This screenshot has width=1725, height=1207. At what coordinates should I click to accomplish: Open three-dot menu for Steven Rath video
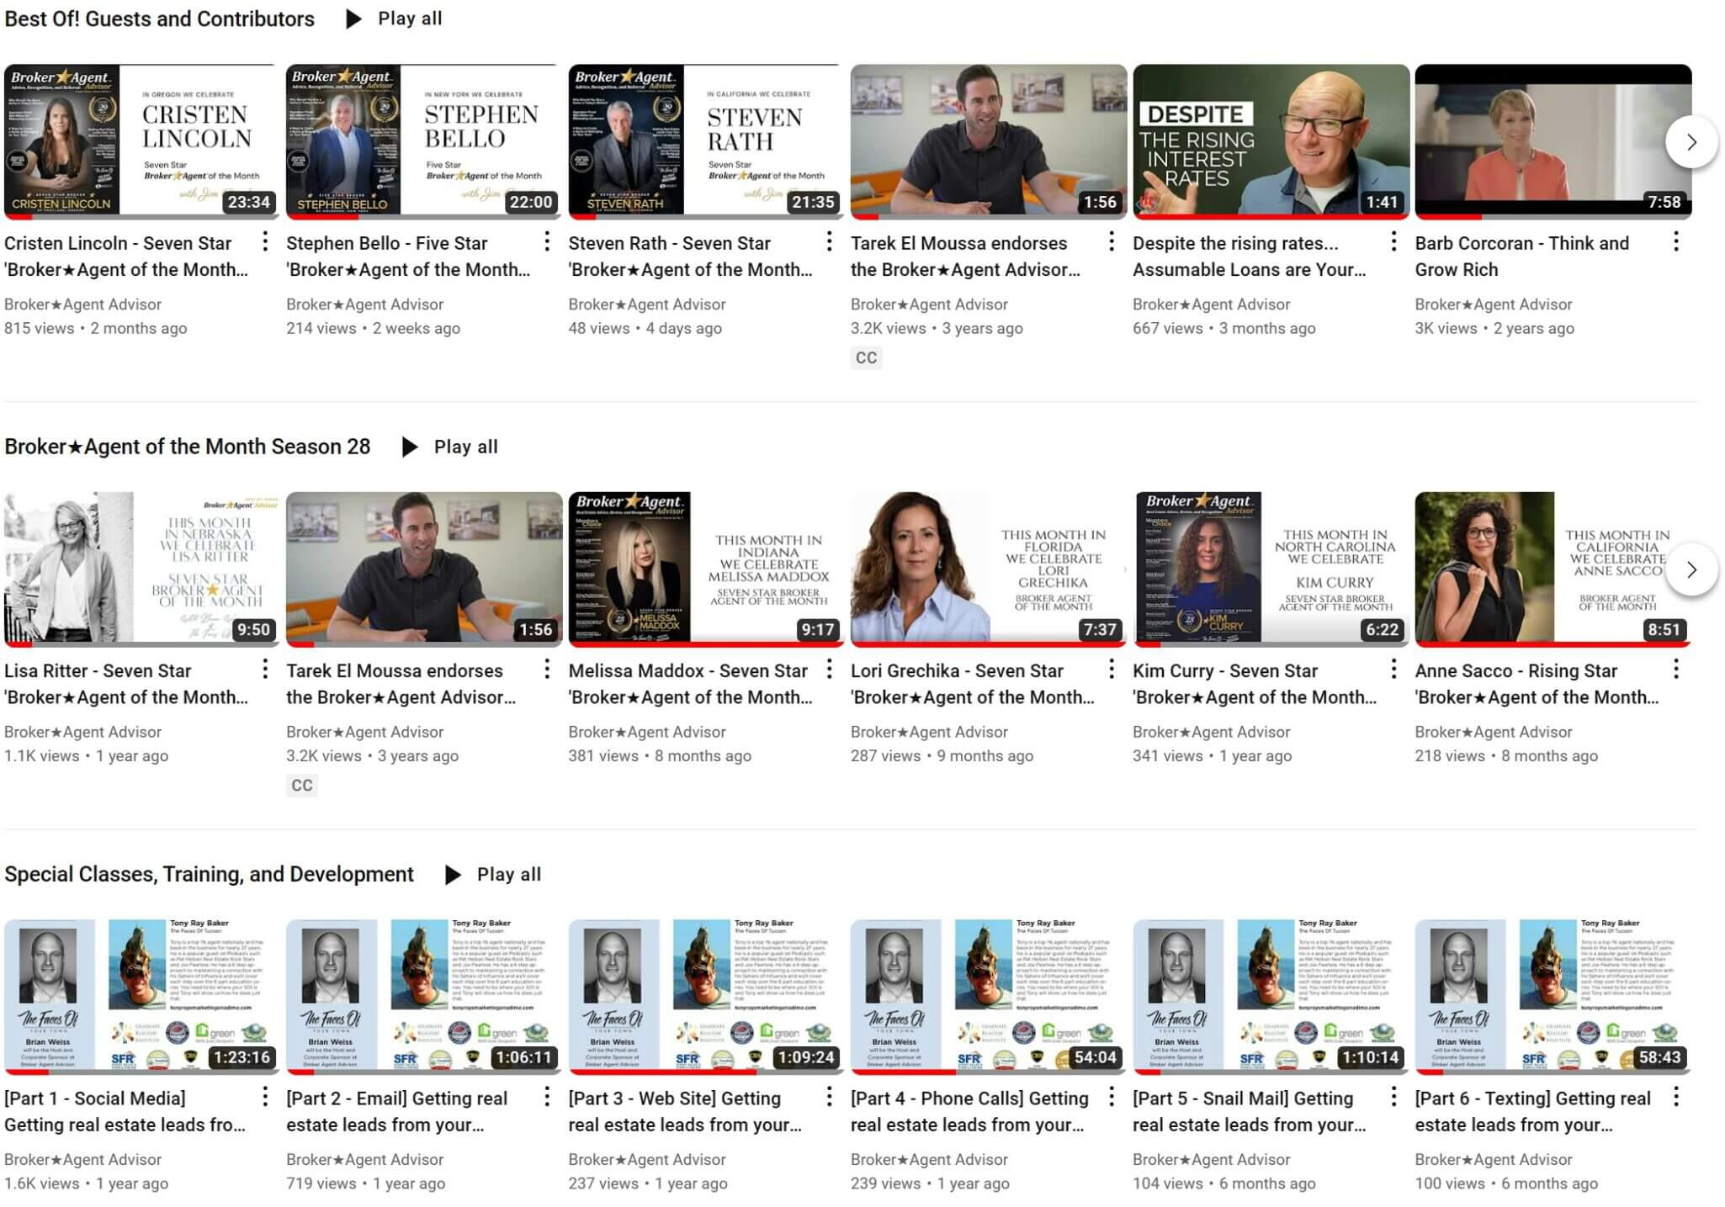[x=829, y=242]
